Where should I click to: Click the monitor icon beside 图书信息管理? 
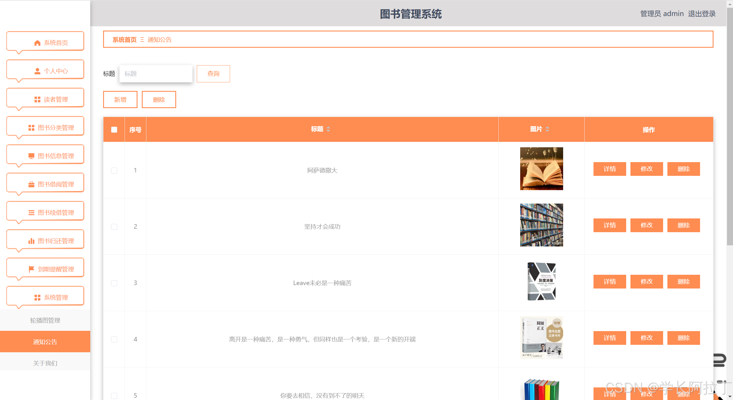pos(31,156)
